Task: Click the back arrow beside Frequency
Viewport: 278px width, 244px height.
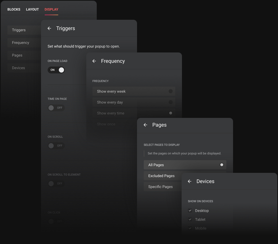Action: [x=94, y=61]
